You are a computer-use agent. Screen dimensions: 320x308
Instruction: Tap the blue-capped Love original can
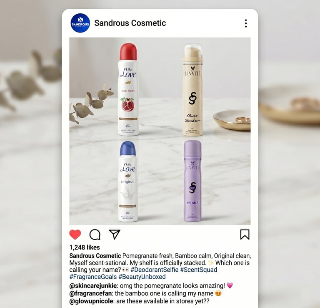pos(128,182)
